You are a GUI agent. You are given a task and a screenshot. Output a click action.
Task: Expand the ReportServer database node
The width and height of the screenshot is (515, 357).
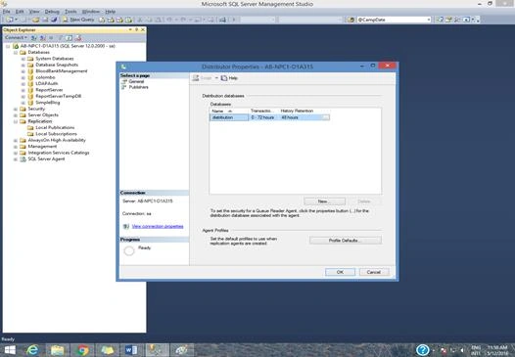23,90
